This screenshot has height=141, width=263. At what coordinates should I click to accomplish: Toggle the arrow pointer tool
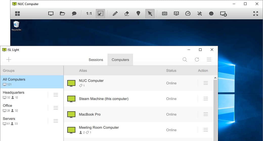(150, 14)
